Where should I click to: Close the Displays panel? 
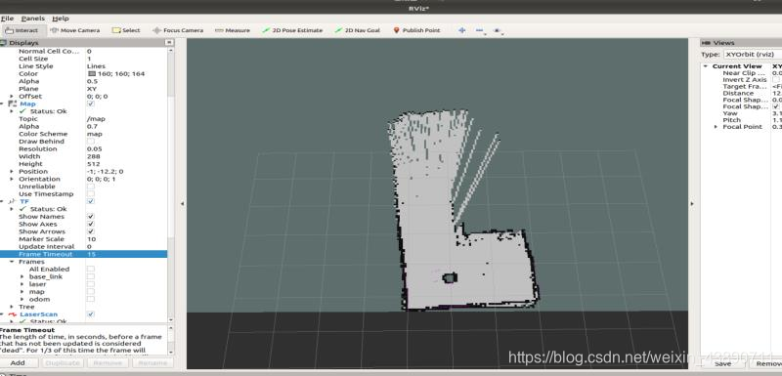click(169, 43)
